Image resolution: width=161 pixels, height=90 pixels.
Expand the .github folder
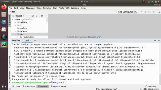click(15, 22)
